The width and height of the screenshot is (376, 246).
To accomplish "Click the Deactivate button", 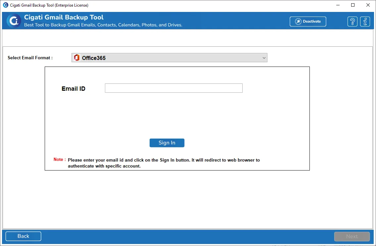I will tap(308, 22).
